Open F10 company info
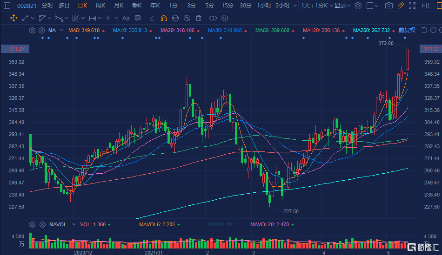This screenshot has height=255, width=442. (426, 6)
